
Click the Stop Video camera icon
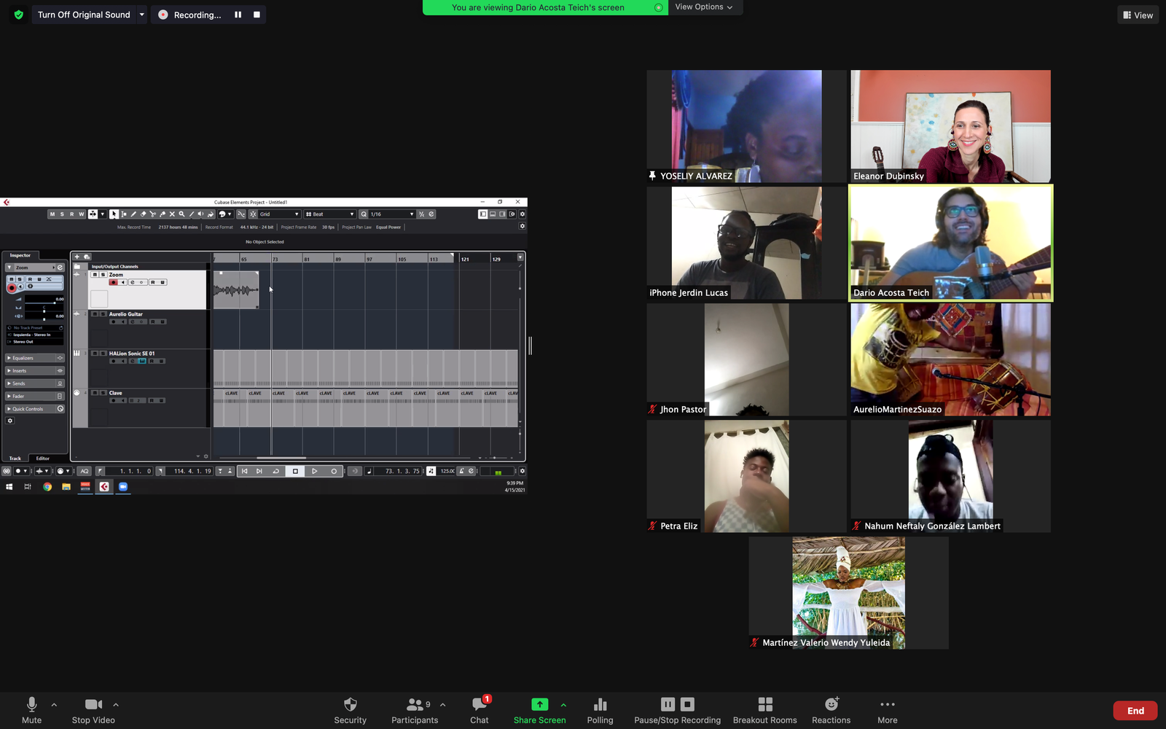tap(93, 704)
